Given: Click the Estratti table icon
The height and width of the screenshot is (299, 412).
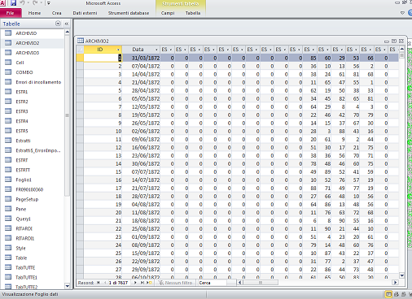Looking at the screenshot, I should tap(8, 141).
